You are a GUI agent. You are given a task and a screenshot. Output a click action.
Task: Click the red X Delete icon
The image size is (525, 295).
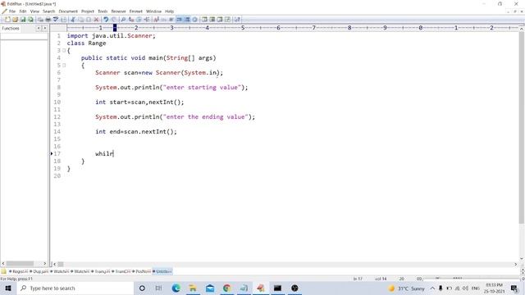coord(96,20)
